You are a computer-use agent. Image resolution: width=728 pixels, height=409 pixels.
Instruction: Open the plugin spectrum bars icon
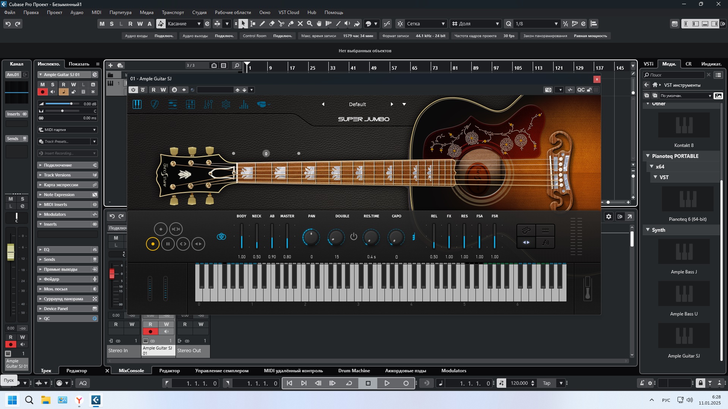tap(244, 104)
